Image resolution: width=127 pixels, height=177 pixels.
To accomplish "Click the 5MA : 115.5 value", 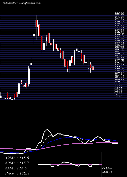I will pyautogui.click(x=16, y=168).
